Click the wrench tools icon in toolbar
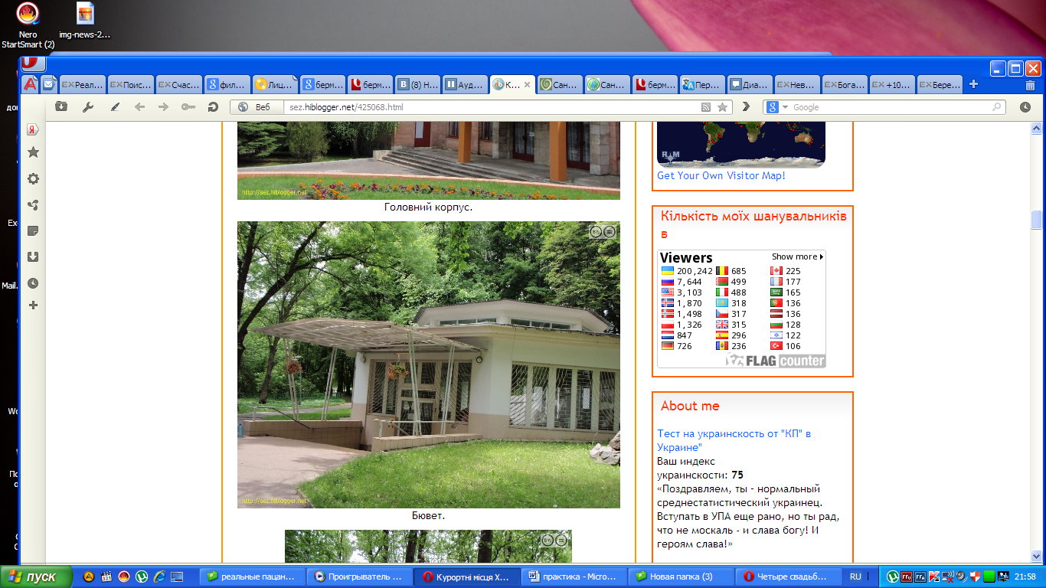This screenshot has width=1046, height=588. (88, 107)
